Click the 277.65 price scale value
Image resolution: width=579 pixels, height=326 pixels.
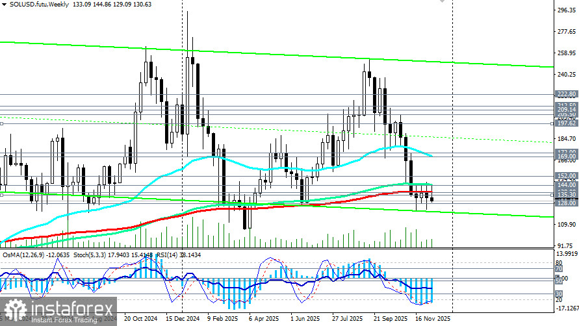(567, 32)
